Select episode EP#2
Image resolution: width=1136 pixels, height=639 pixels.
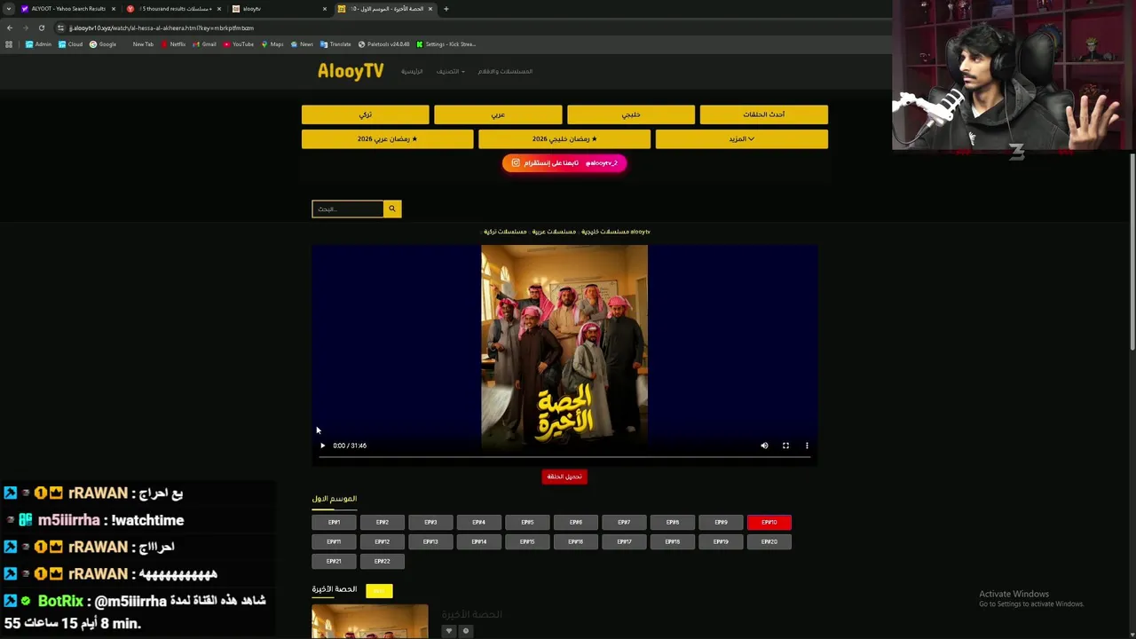point(382,523)
